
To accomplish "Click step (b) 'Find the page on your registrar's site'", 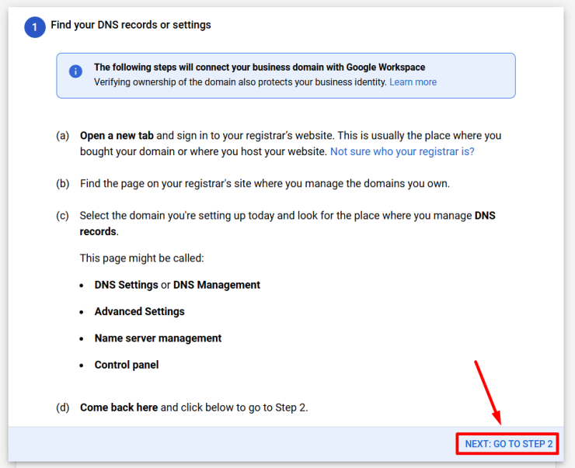I will (265, 183).
